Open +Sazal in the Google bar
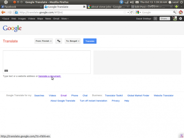This screenshot has width=184, height=138. tap(6, 19)
